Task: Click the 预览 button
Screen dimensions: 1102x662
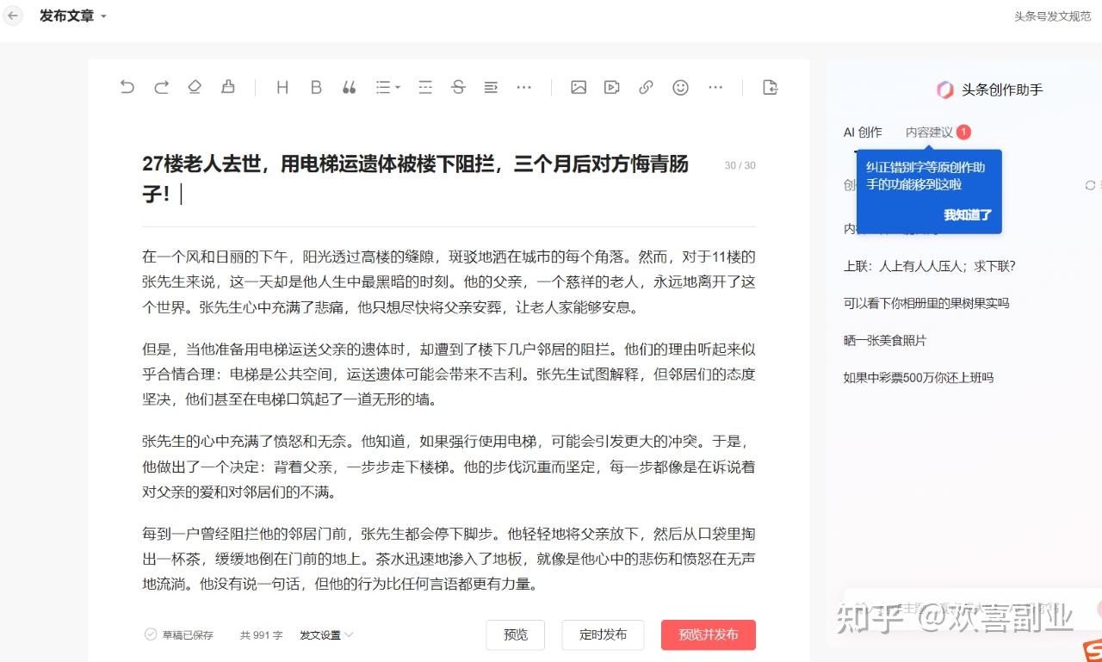Action: 516,634
